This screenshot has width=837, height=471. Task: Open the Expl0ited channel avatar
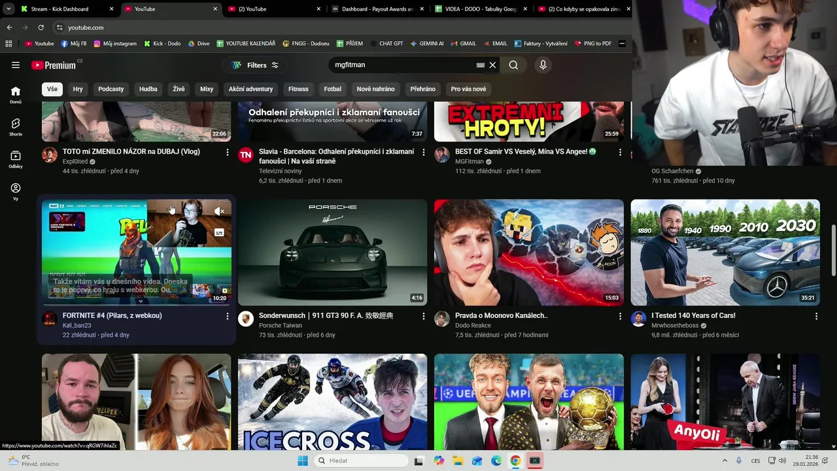(x=50, y=155)
